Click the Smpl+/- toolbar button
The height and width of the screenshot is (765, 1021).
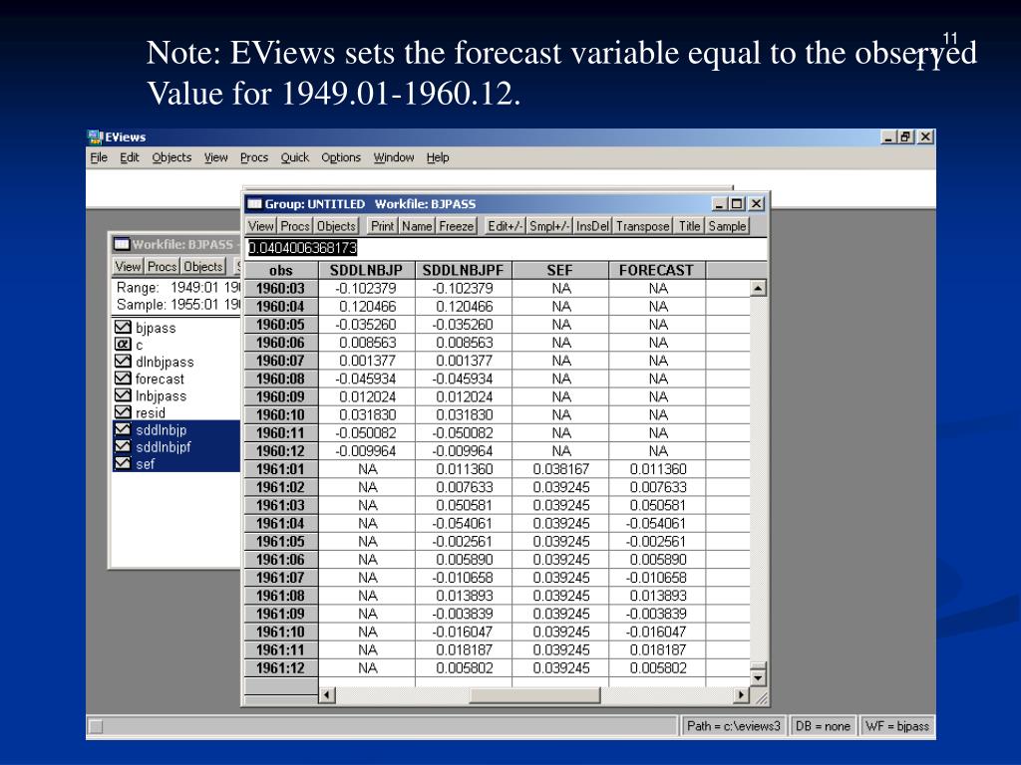point(548,226)
